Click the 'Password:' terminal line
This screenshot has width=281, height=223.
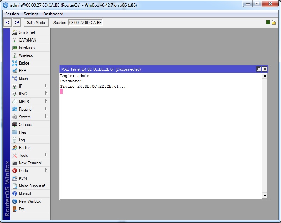[x=71, y=81]
